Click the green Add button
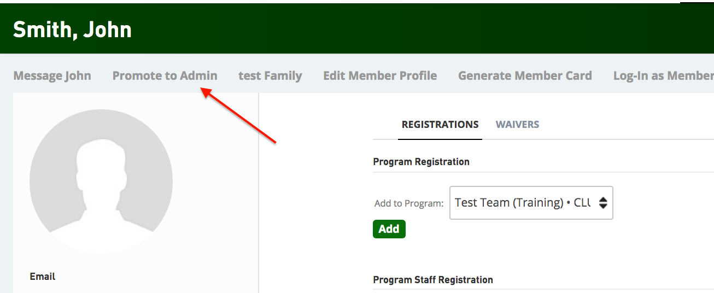 (389, 229)
